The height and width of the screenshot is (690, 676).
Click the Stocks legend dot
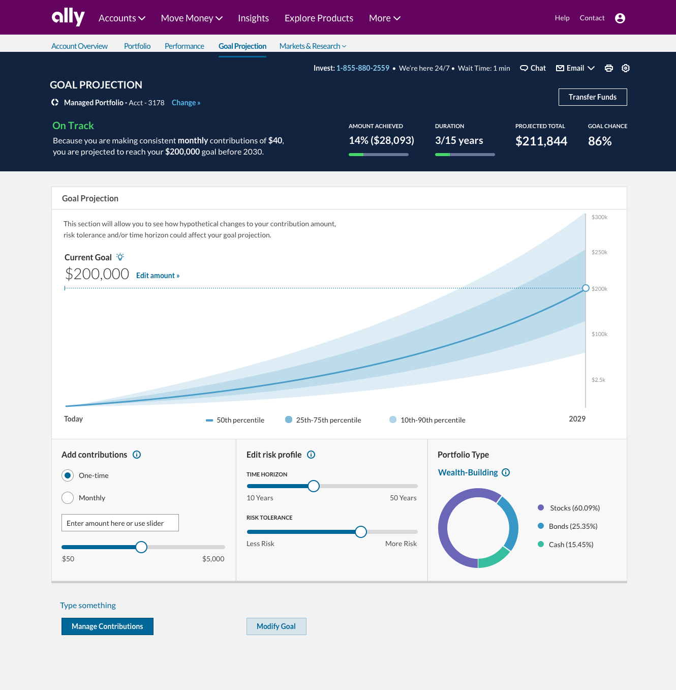click(541, 507)
